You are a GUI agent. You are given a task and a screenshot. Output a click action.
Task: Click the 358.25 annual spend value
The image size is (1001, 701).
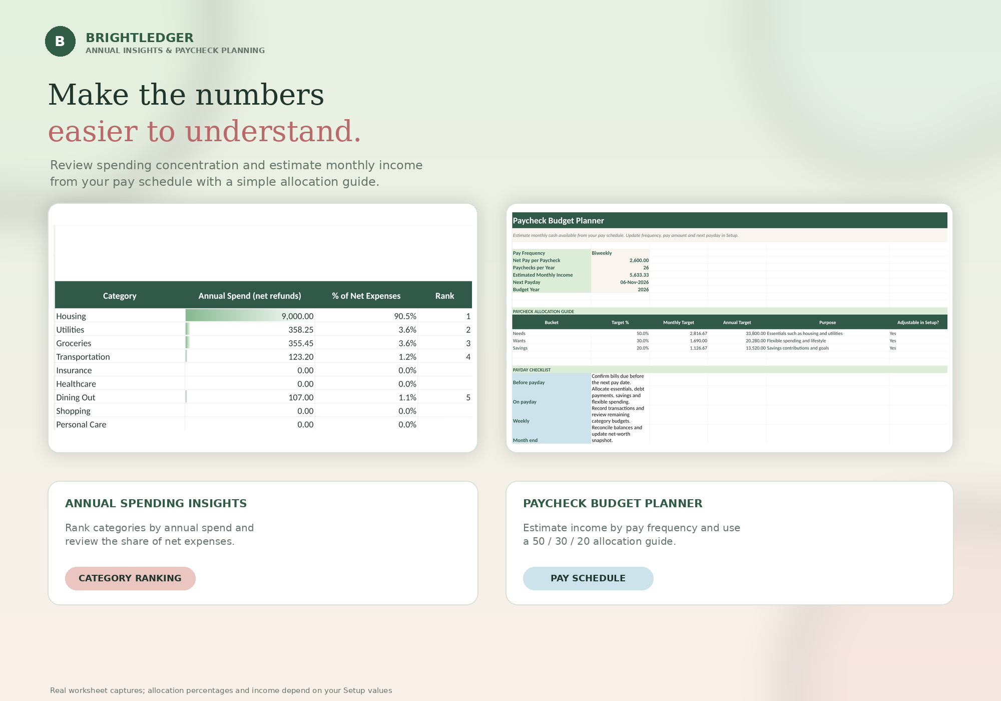point(301,329)
